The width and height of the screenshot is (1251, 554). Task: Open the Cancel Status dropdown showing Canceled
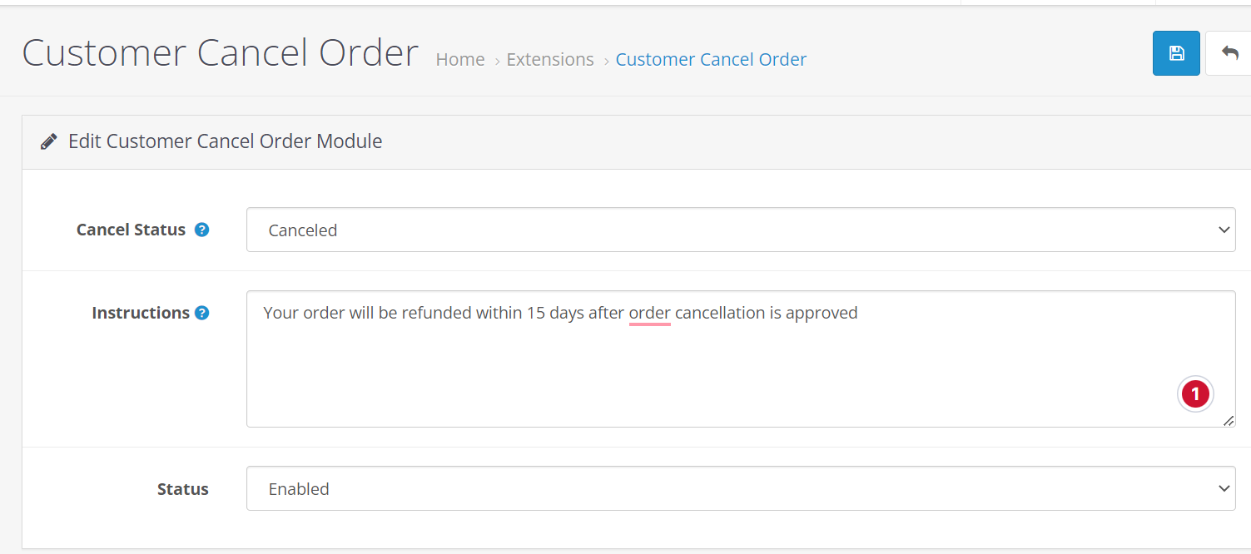coord(740,230)
